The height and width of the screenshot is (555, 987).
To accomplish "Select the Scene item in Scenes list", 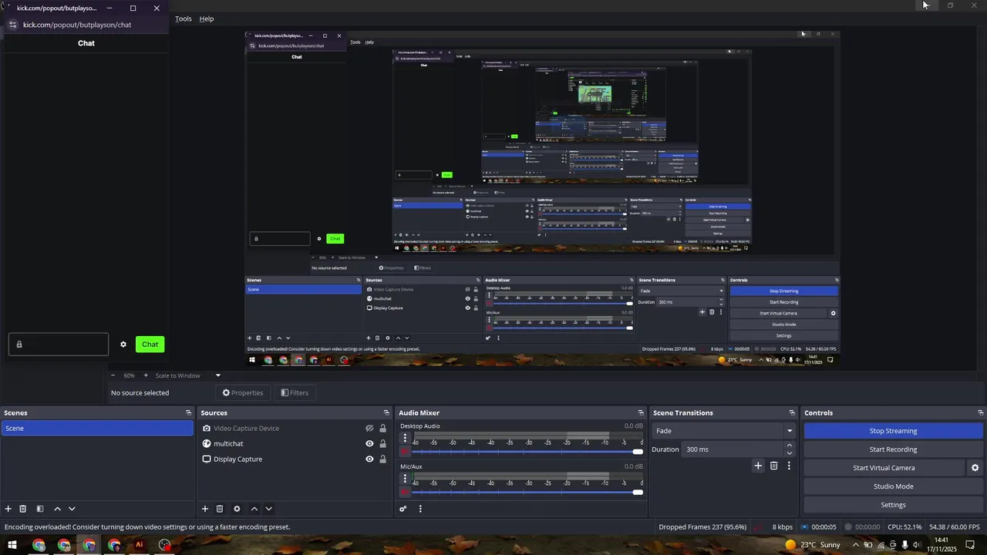I will [97, 429].
